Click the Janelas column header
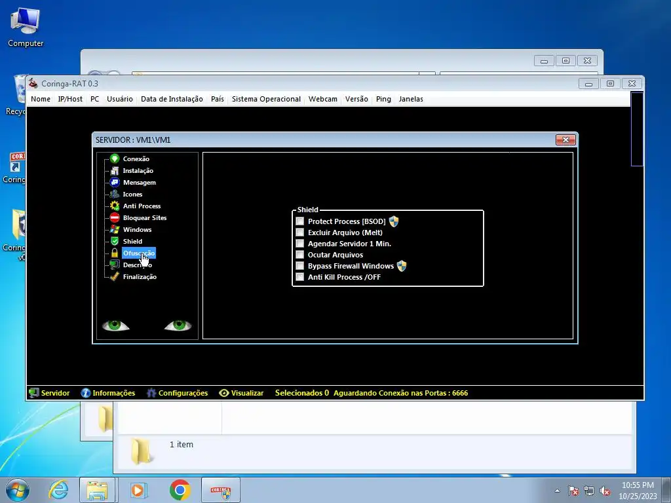671x503 pixels. point(411,99)
